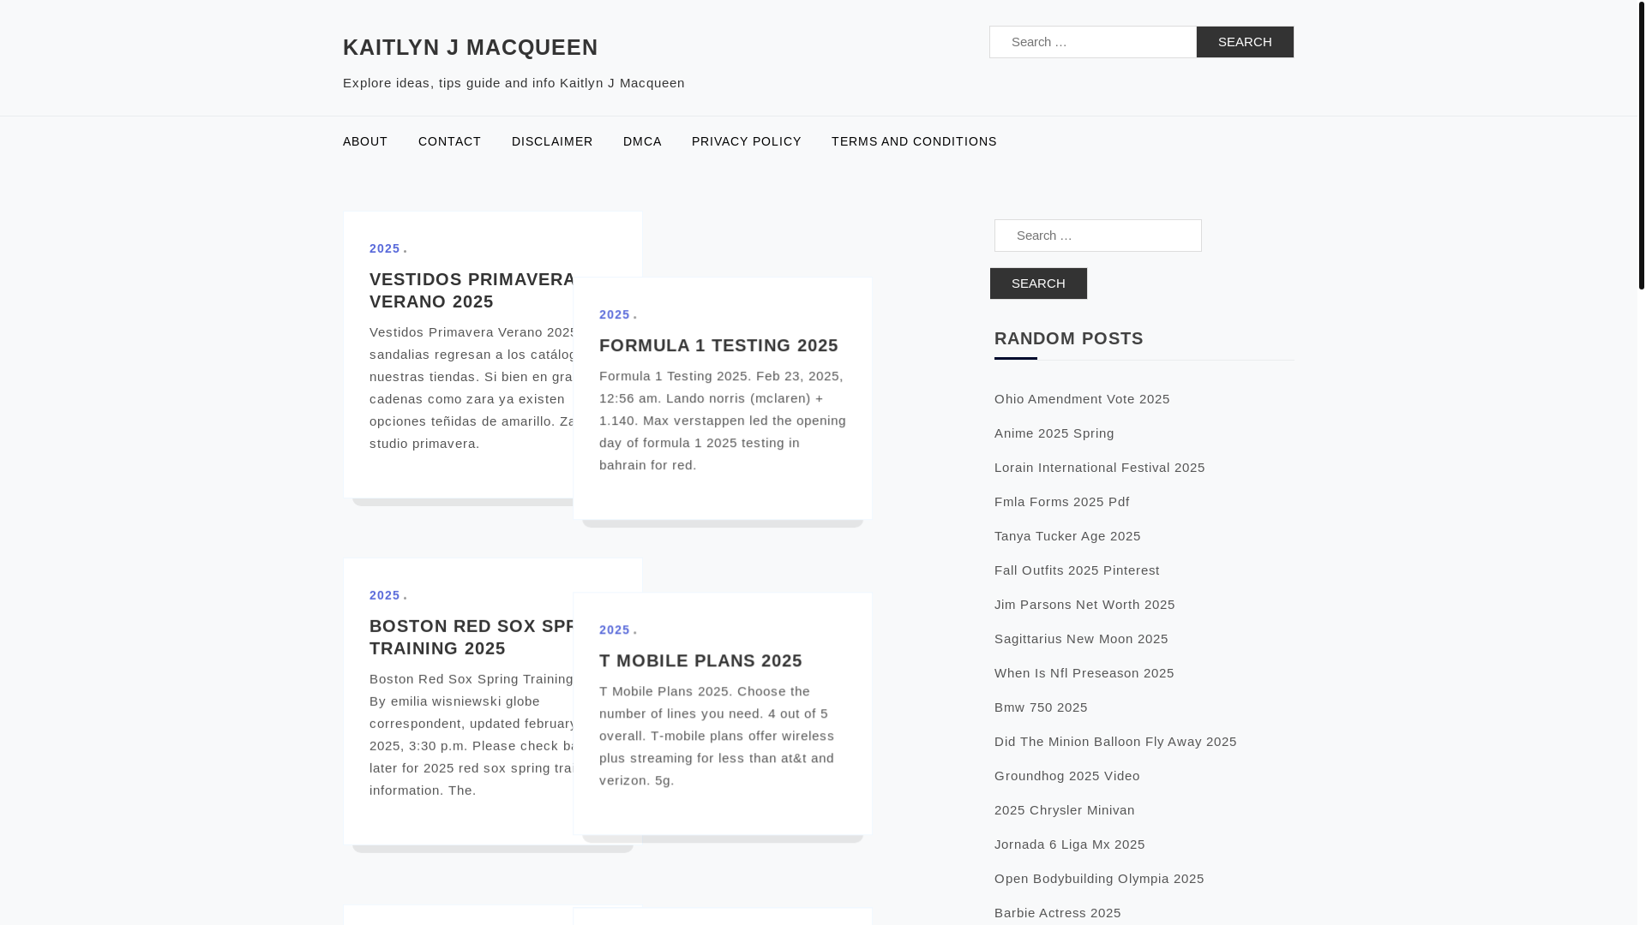Open Fmla Forms 2025 Pdf link

[x=1061, y=502]
